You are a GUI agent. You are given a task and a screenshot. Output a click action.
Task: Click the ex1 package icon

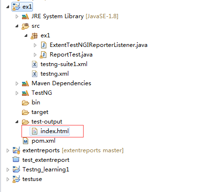tap(34, 36)
